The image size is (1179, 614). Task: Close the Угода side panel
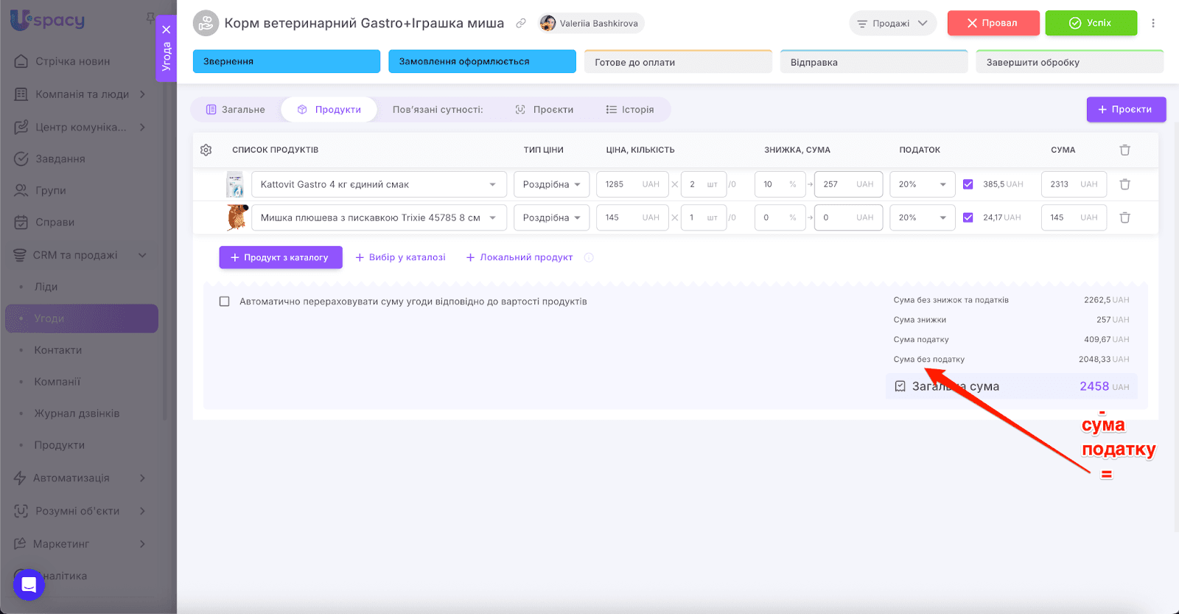(x=167, y=29)
